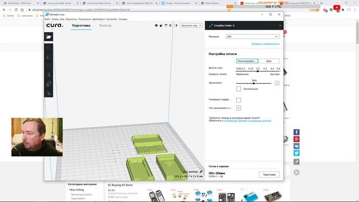Open the Файл menu in Cura
This screenshot has width=359, height=202.
point(48,19)
